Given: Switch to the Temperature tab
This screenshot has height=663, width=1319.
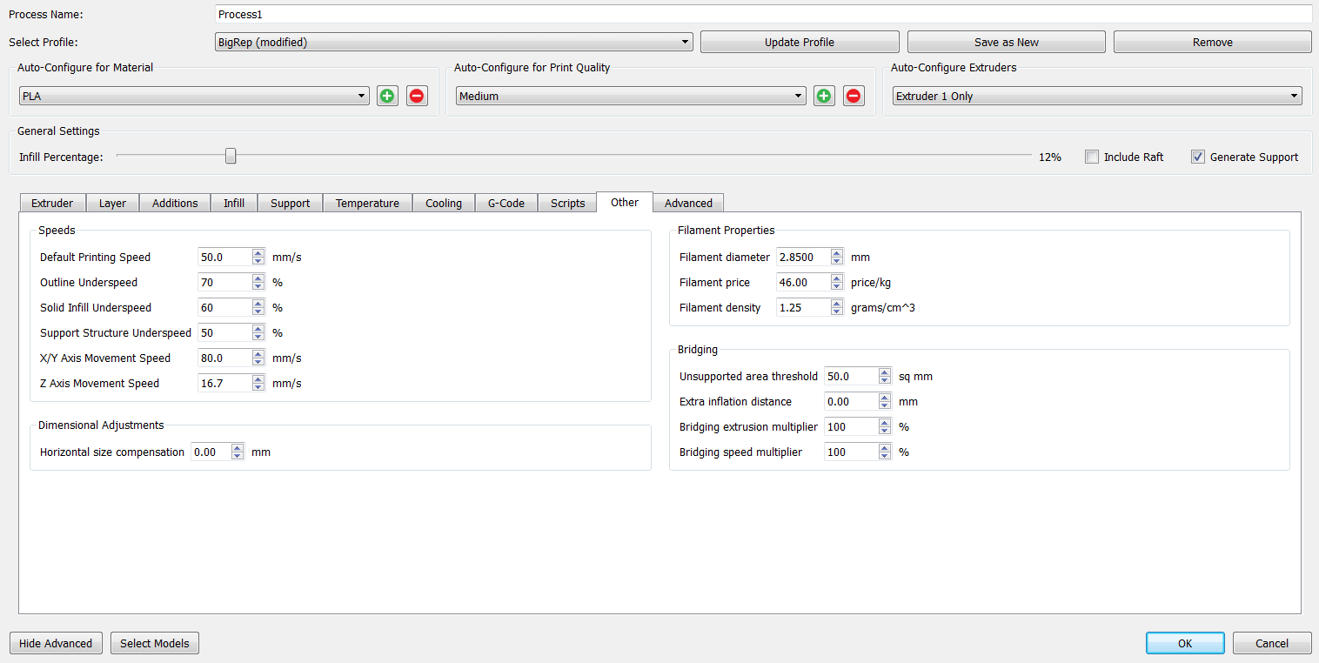Looking at the screenshot, I should tap(367, 203).
